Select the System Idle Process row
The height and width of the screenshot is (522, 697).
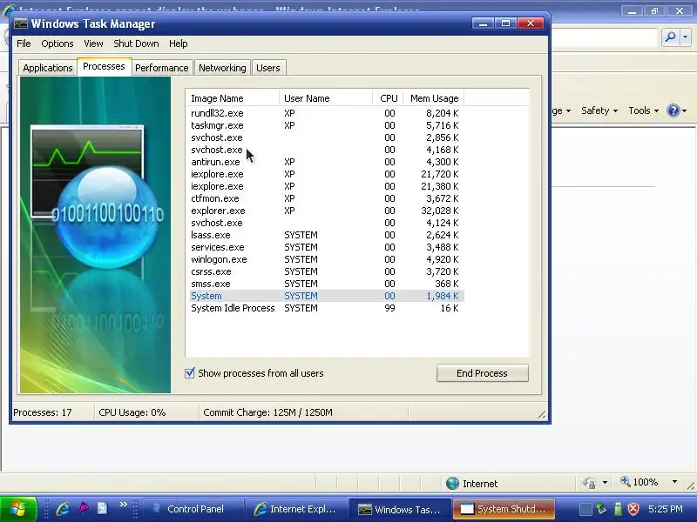point(327,308)
